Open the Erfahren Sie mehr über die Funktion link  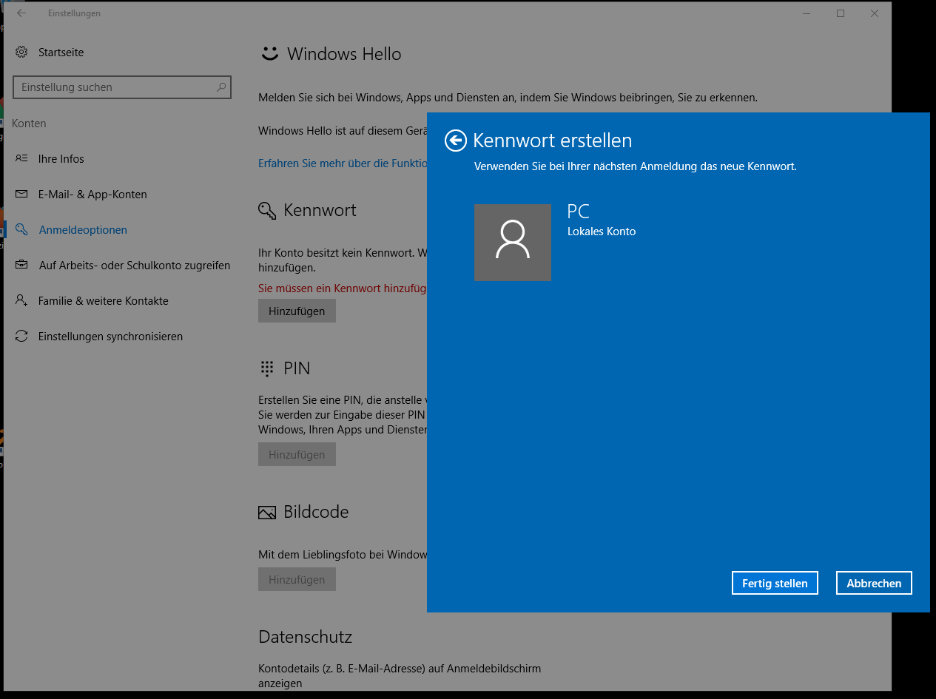(343, 163)
